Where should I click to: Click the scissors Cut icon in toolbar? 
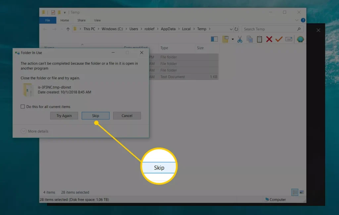coord(240,39)
